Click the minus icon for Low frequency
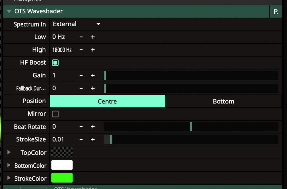287x189 pixels. coord(81,37)
